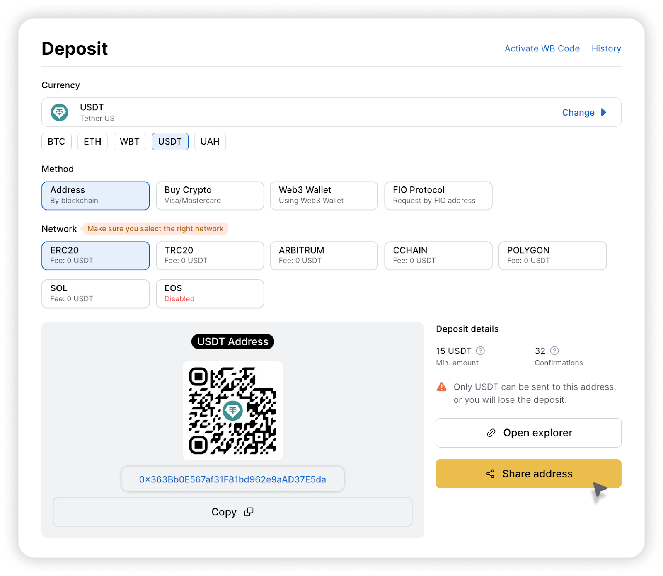Click the share icon in Share address

(x=490, y=474)
